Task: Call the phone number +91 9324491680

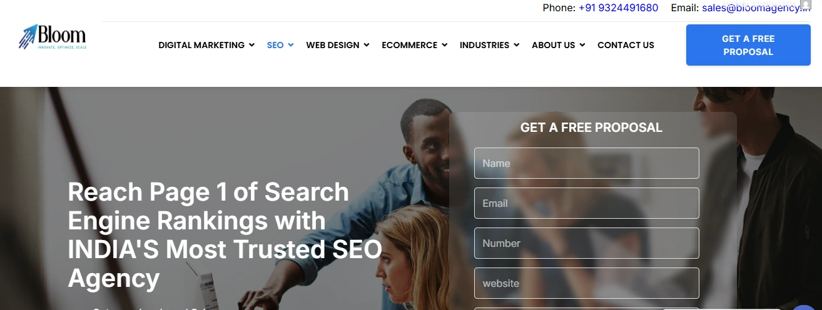Action: coord(618,7)
